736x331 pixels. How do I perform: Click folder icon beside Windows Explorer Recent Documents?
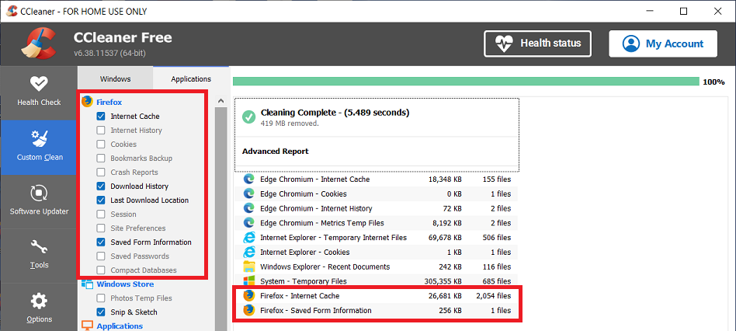pyautogui.click(x=248, y=267)
